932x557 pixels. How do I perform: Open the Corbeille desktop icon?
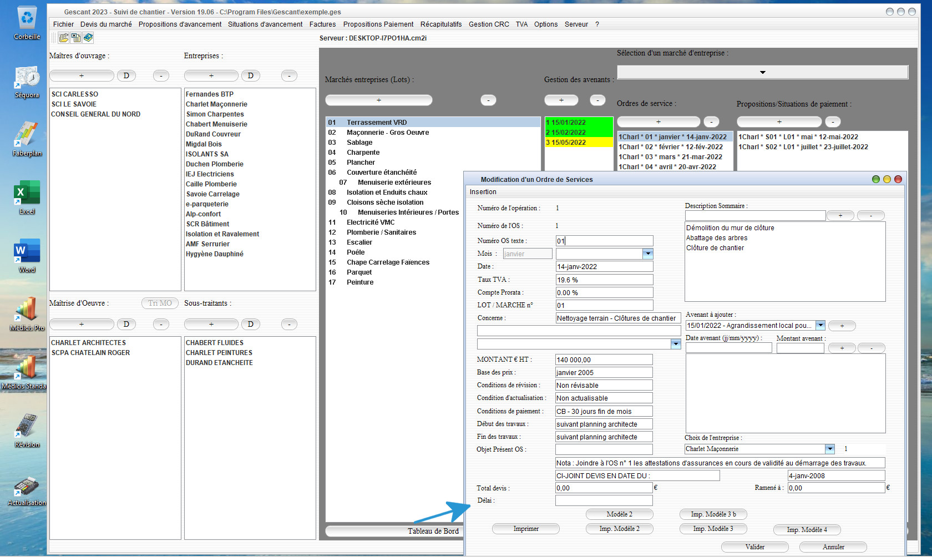coord(27,23)
